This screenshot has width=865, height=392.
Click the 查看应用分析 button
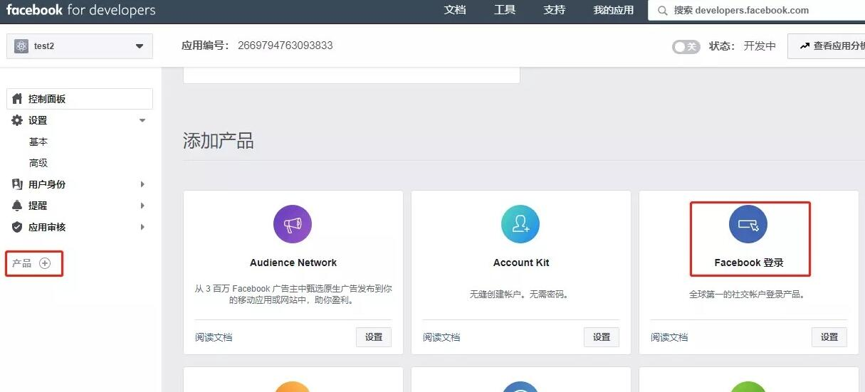tap(827, 46)
